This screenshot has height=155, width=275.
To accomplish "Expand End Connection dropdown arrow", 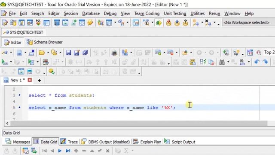I will click(x=214, y=22).
